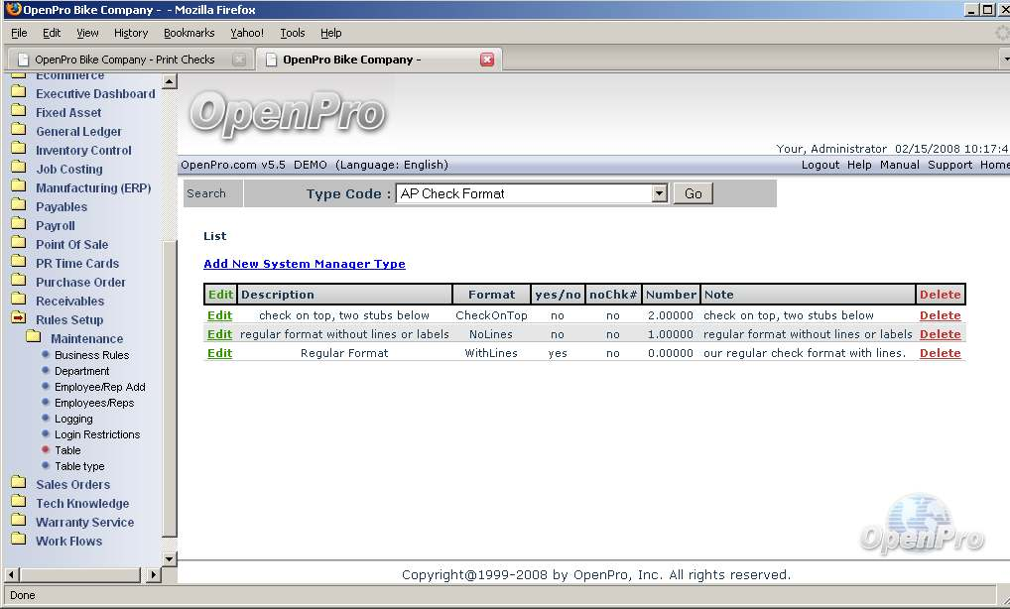
Task: Expand the Inventory Control module
Action: tap(83, 151)
